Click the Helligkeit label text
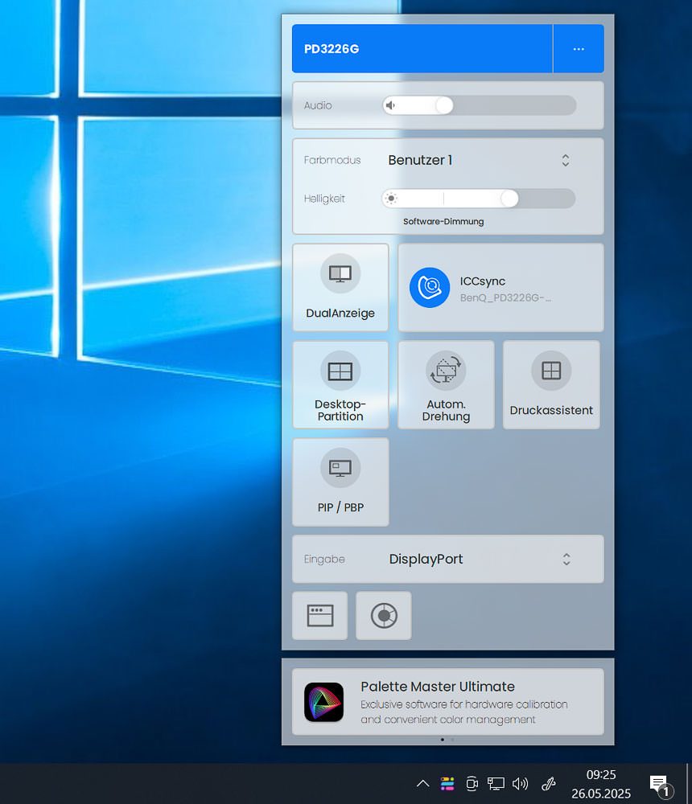The image size is (692, 804). 324,199
